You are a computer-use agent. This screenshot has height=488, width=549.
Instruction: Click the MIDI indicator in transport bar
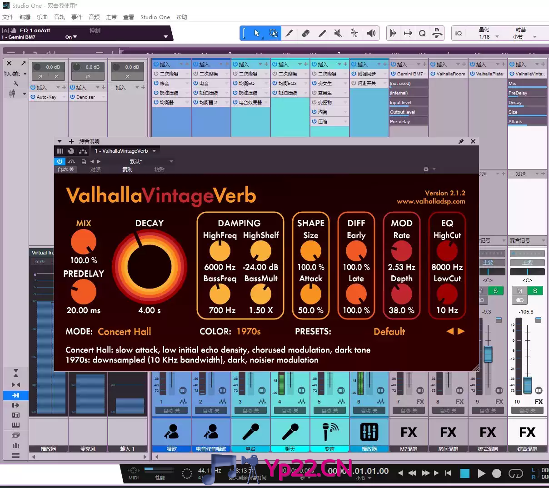click(134, 473)
